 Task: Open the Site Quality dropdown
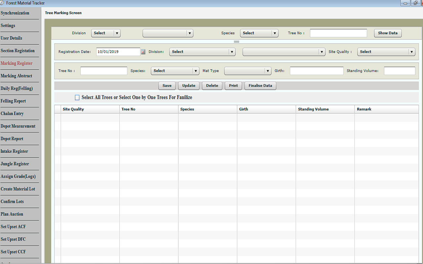pyautogui.click(x=386, y=52)
